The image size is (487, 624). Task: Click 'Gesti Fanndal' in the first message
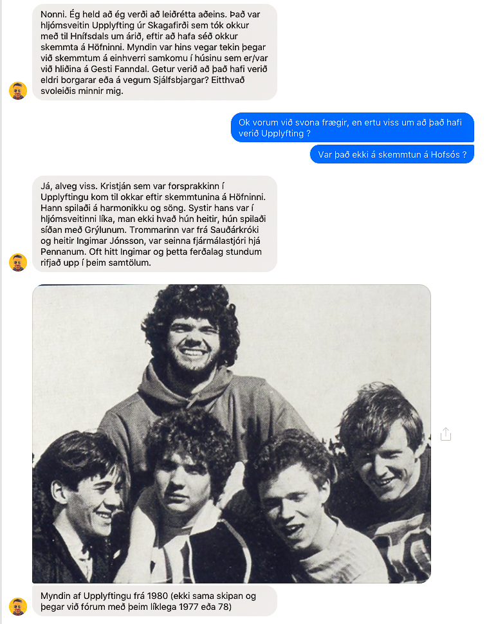119,69
